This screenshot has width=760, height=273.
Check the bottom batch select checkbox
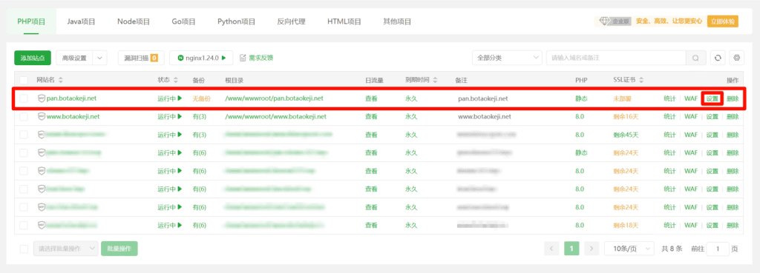pos(24,249)
